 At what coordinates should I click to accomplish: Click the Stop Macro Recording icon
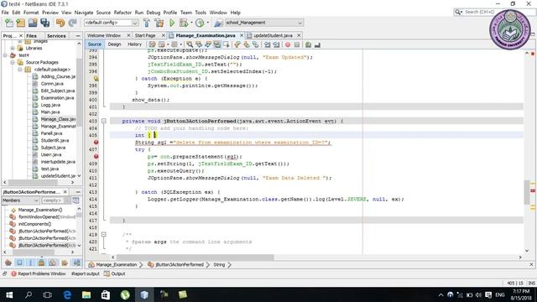click(297, 44)
